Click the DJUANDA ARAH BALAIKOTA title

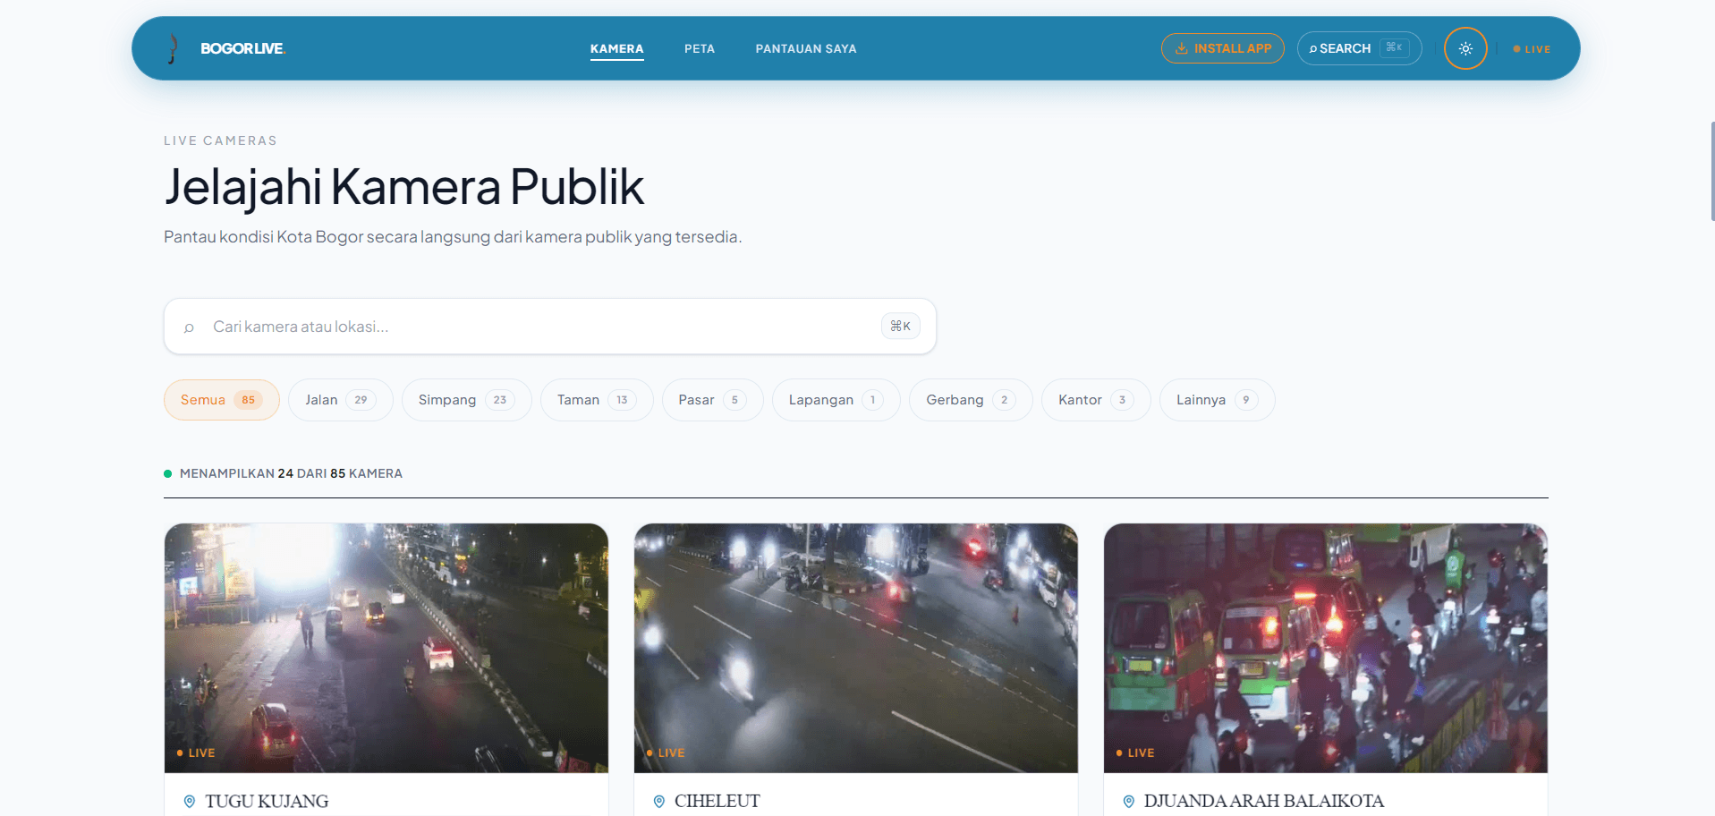click(x=1264, y=802)
